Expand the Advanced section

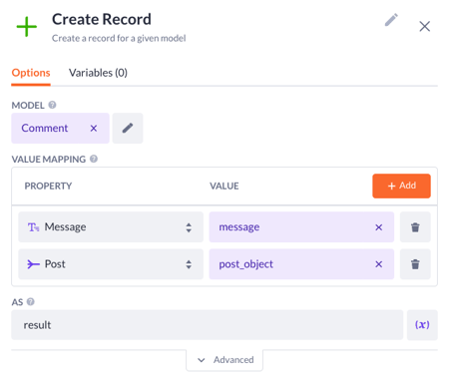pos(224,360)
